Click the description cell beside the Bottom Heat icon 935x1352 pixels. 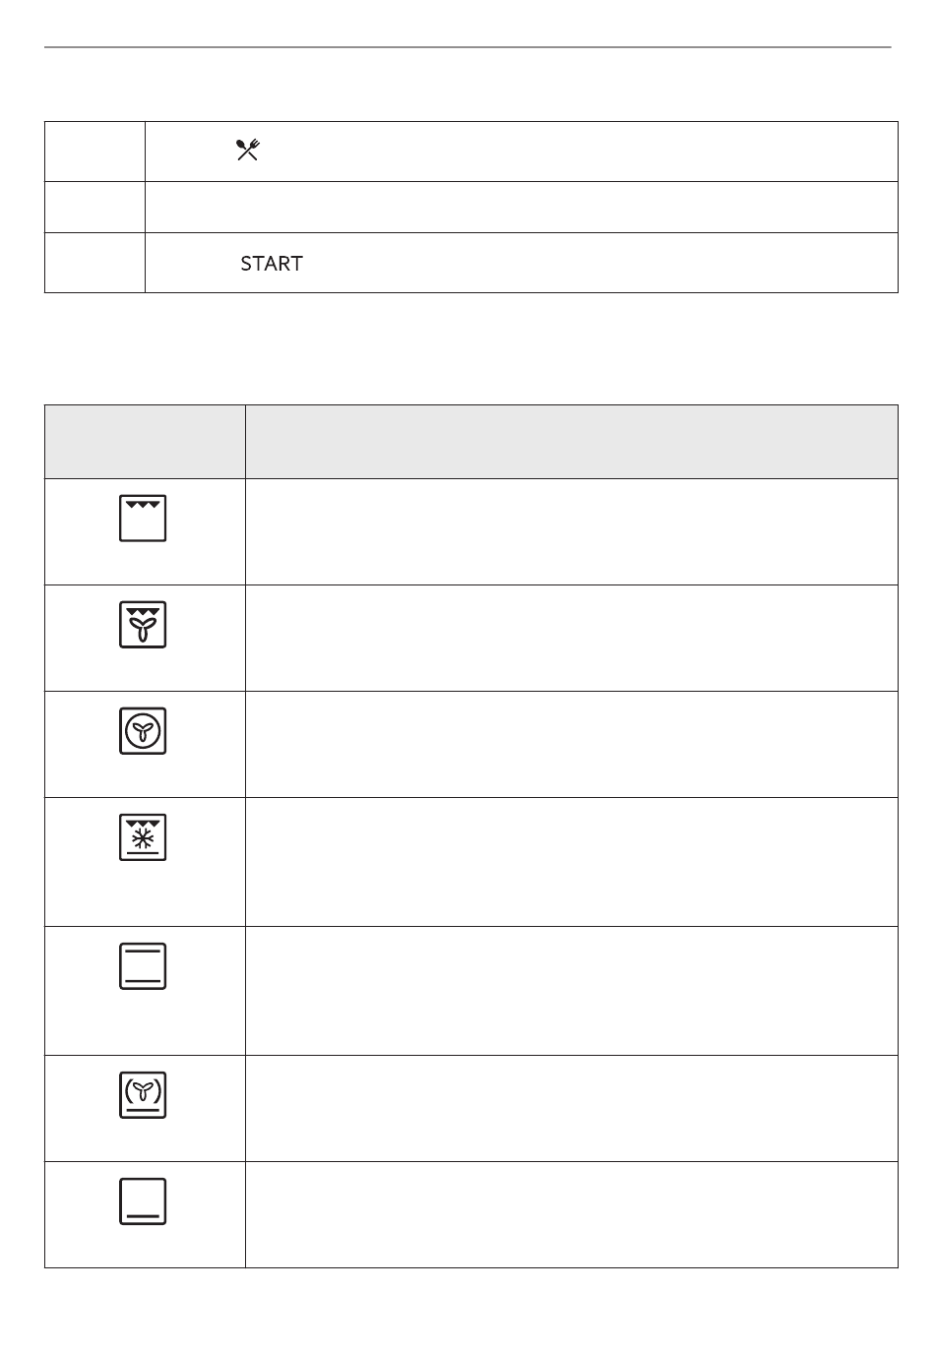point(572,1215)
